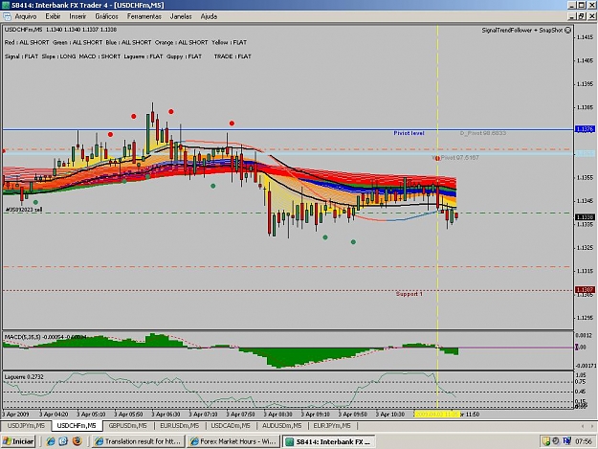The width and height of the screenshot is (598, 449).
Task: Click S8414 Interbank FX taskbar button
Action: click(x=328, y=441)
